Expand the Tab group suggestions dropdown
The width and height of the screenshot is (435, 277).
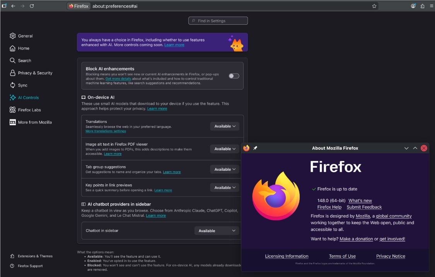(x=225, y=169)
